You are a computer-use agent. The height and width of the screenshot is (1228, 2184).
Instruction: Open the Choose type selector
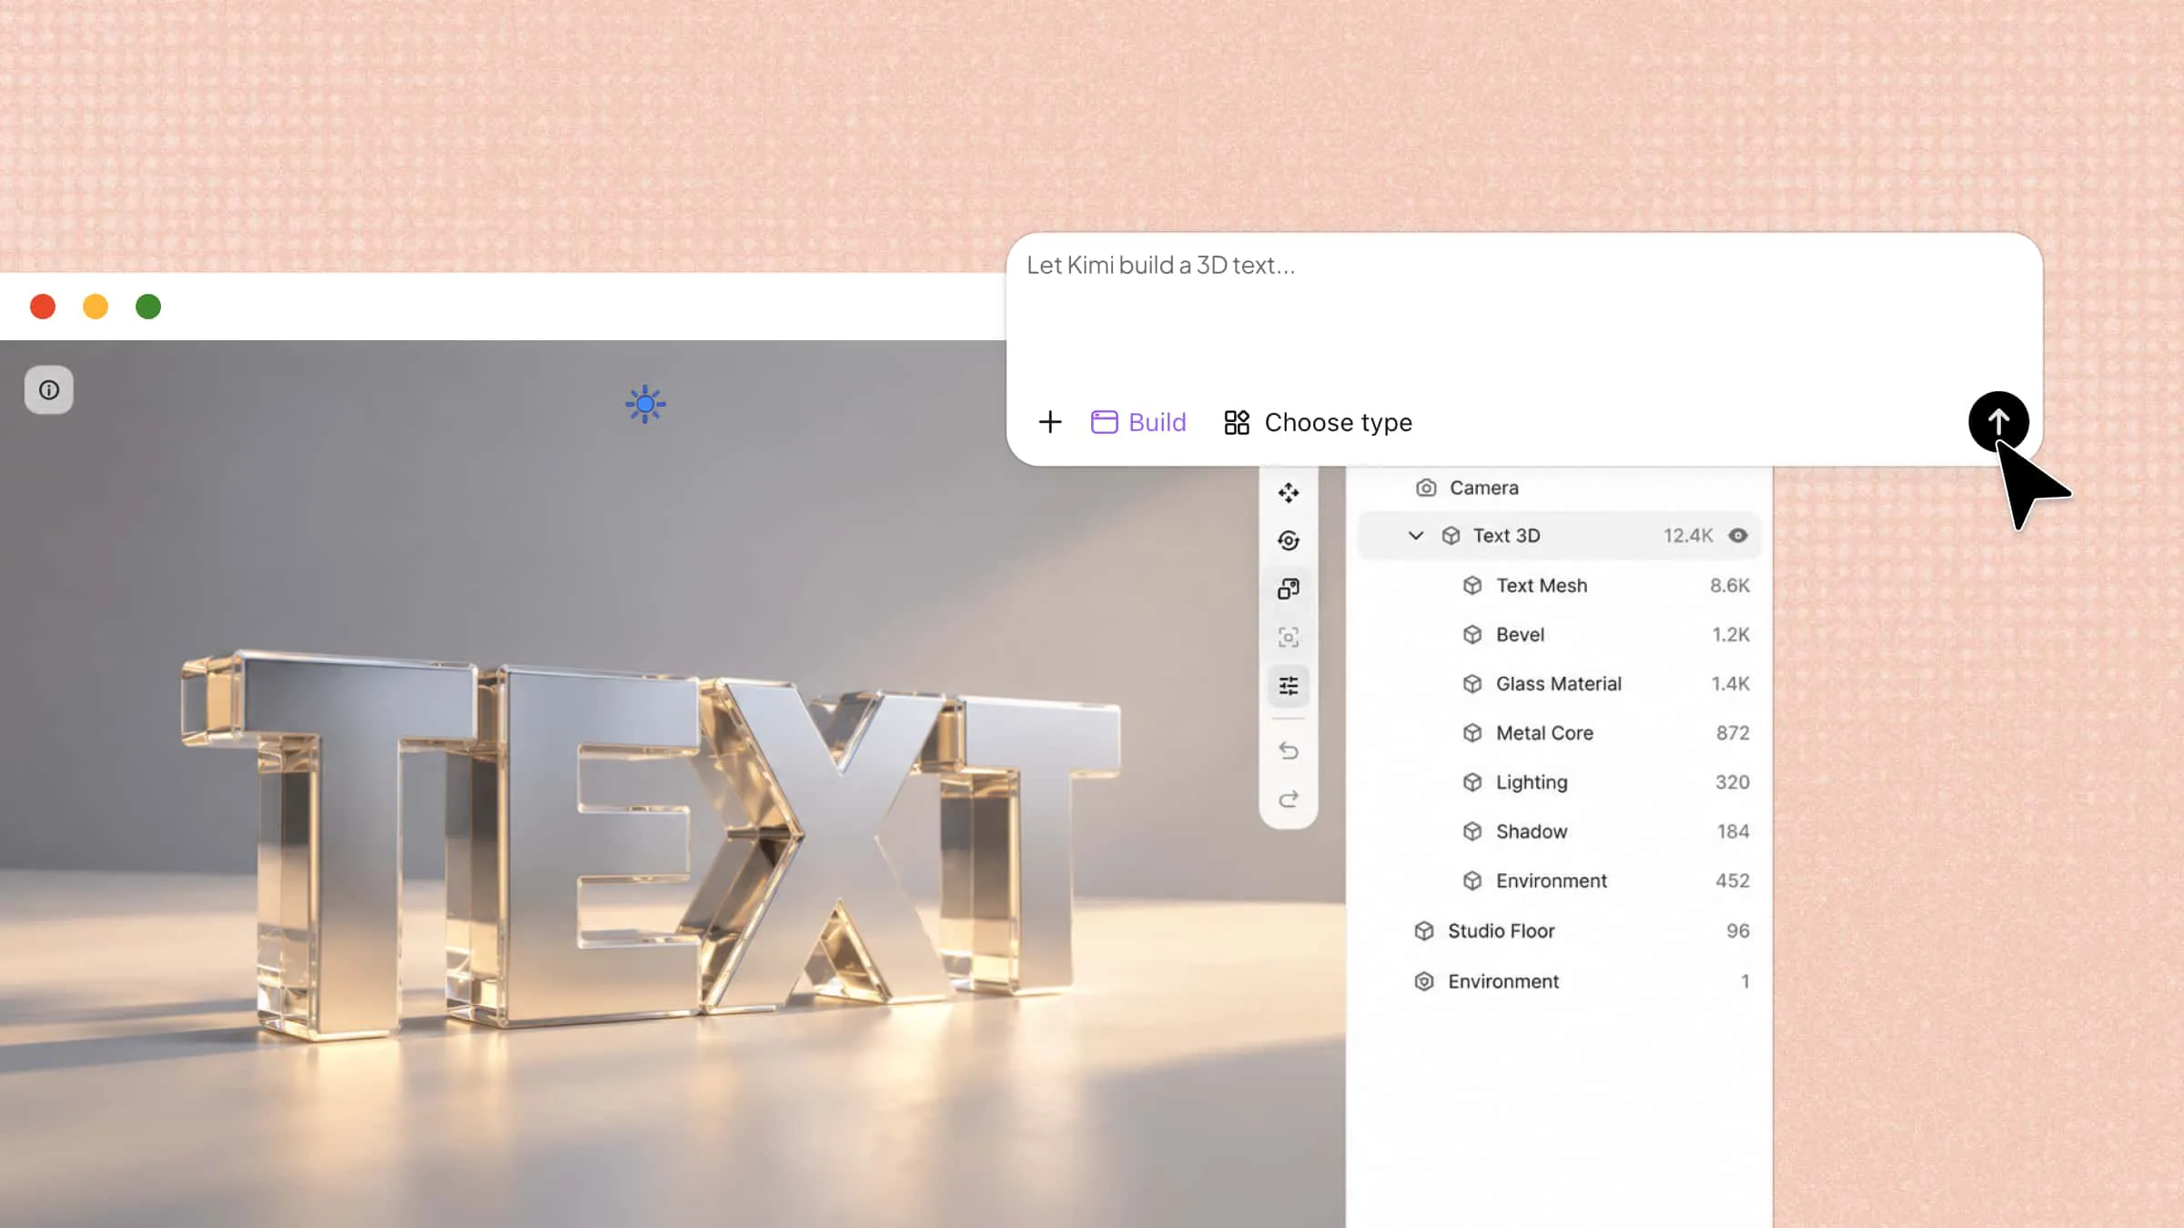tap(1318, 422)
